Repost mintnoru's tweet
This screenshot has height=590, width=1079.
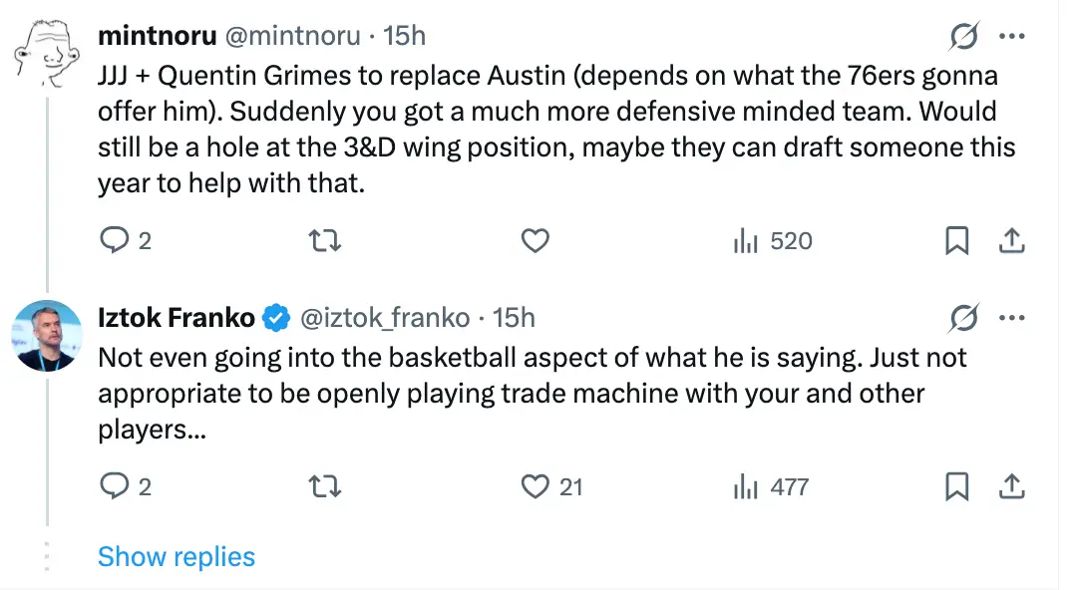point(325,241)
